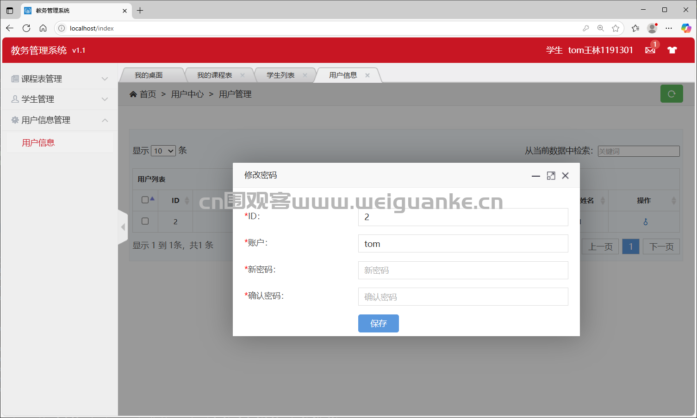Add the page to favorites with the star icon
Image resolution: width=697 pixels, height=418 pixels.
[x=616, y=28]
